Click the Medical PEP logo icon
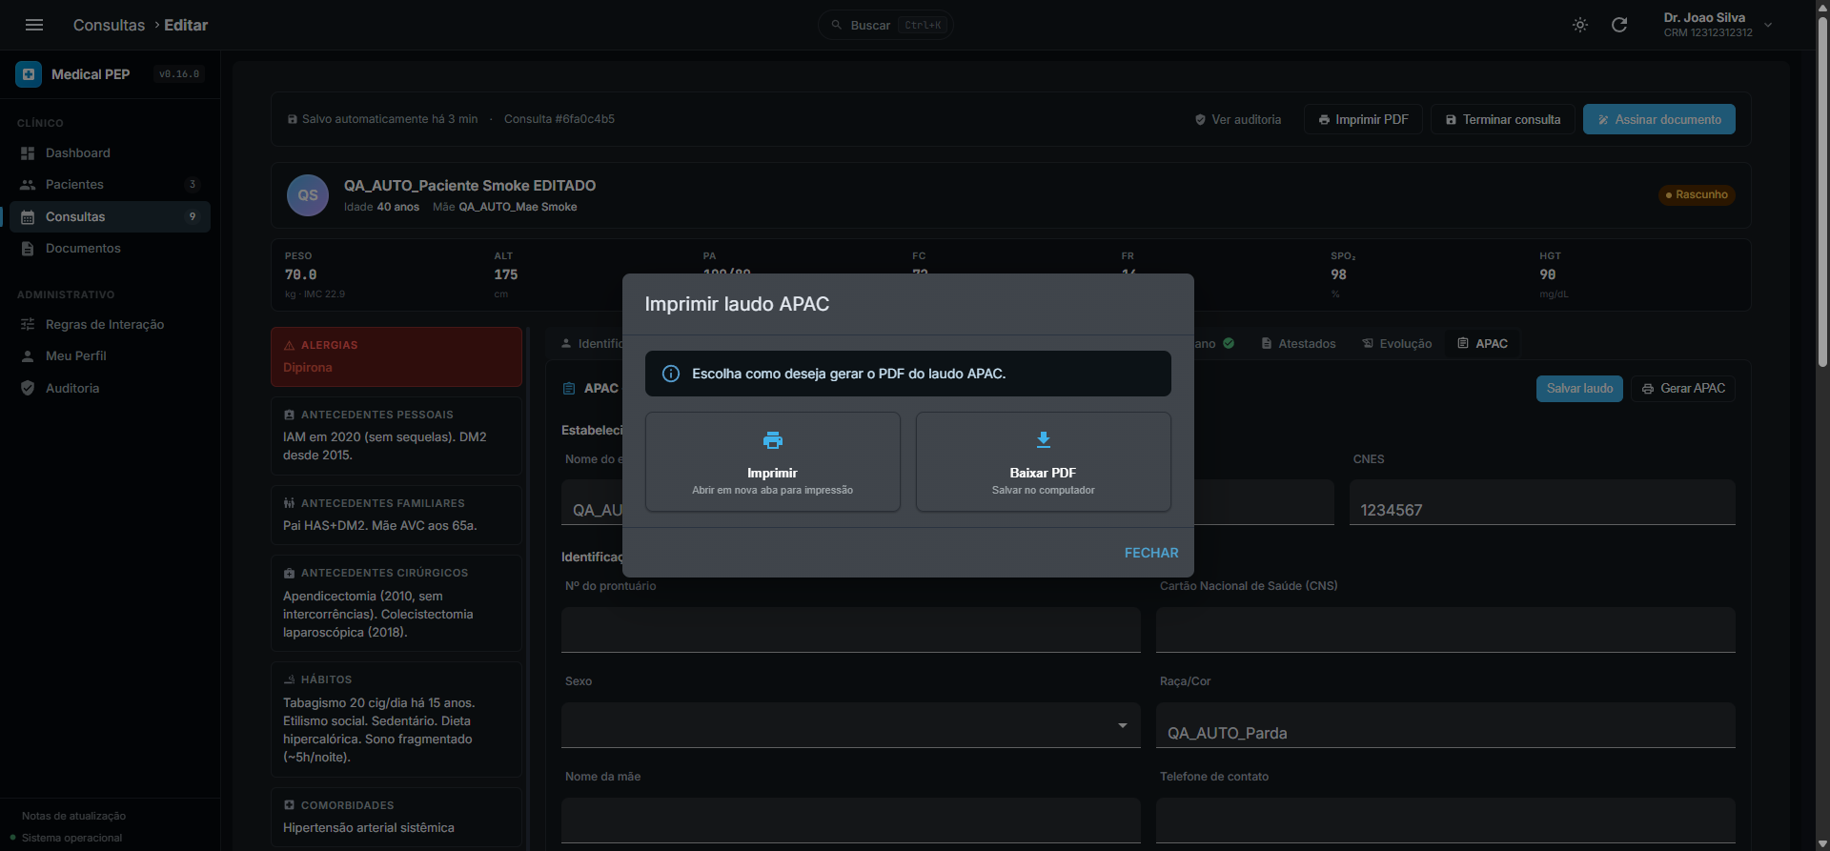Screen dimensions: 1830x851 [29, 74]
